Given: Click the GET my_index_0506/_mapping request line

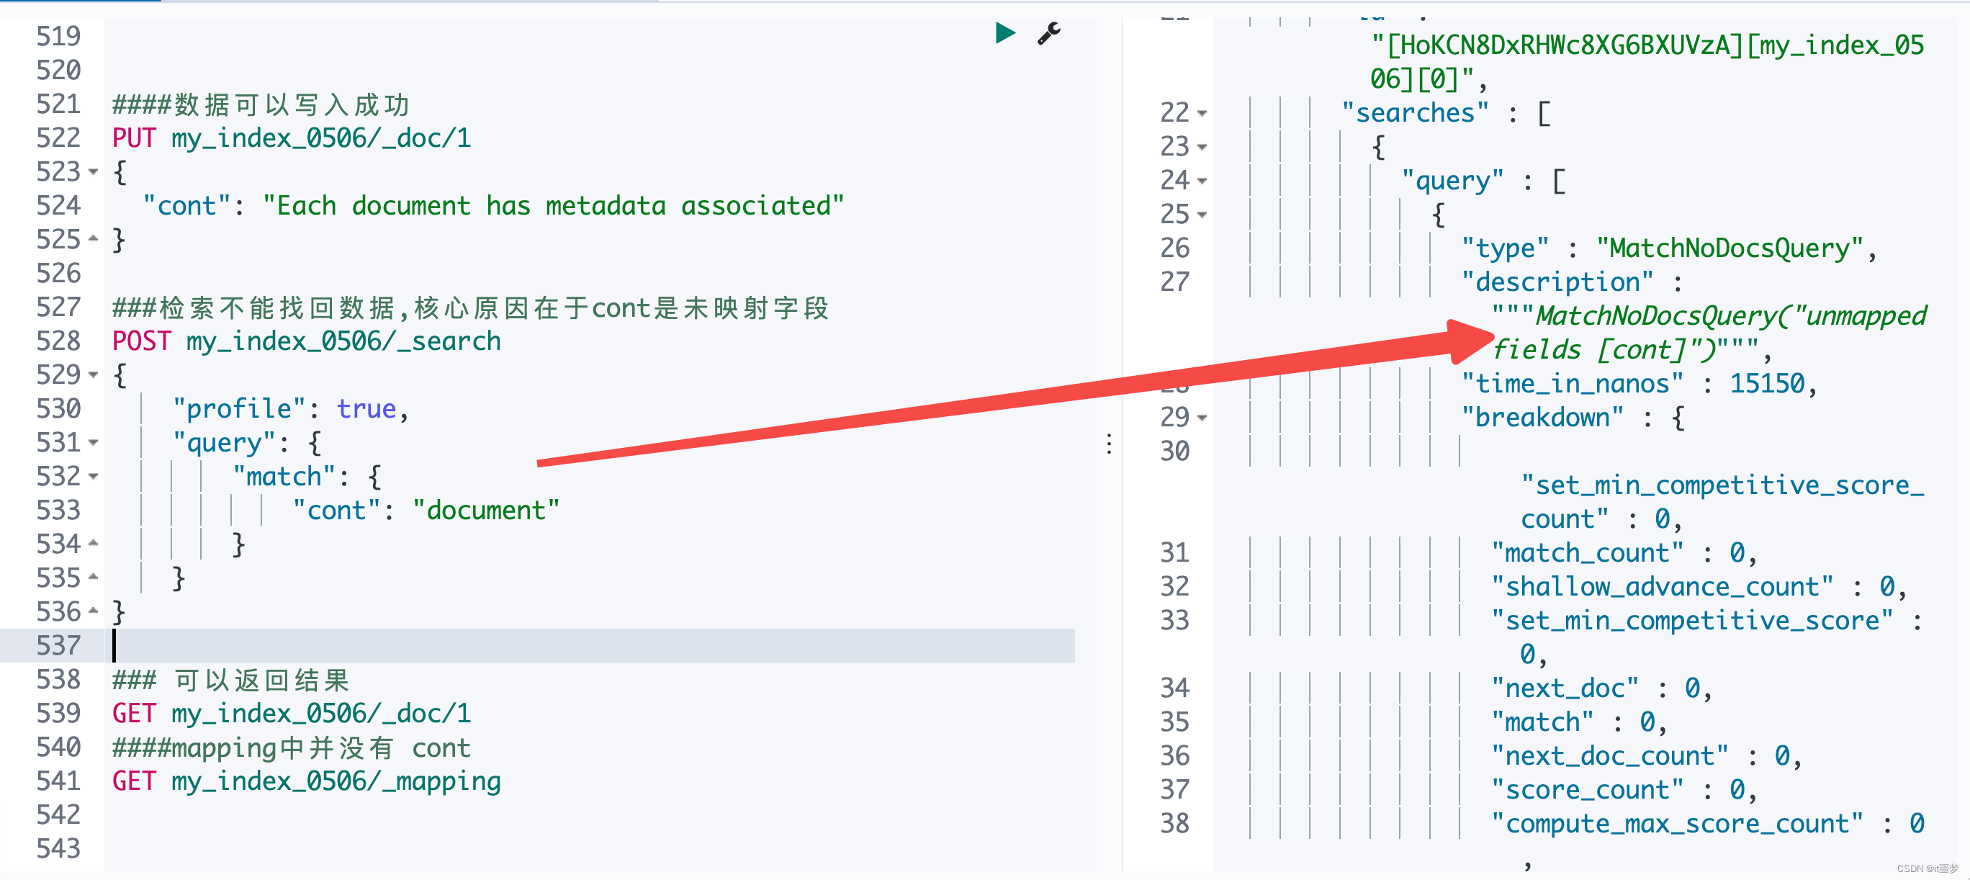Looking at the screenshot, I should pos(306,781).
